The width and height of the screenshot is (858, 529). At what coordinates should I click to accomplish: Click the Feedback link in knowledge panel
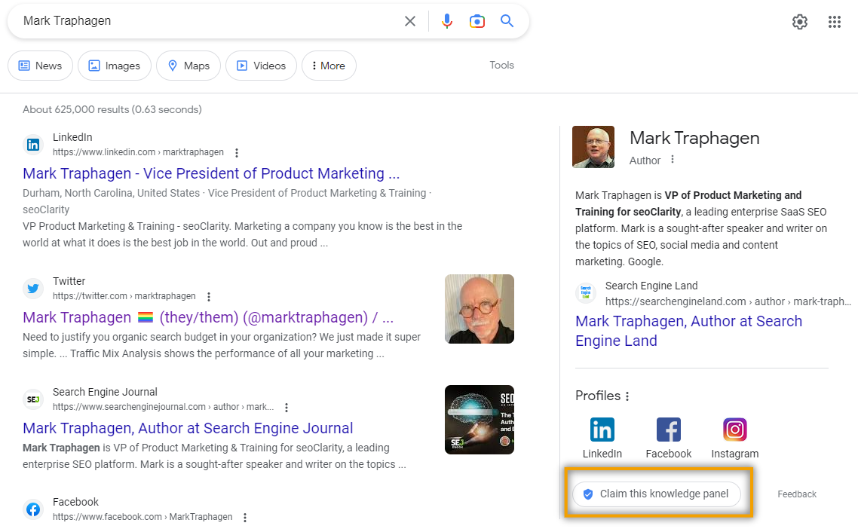797,494
